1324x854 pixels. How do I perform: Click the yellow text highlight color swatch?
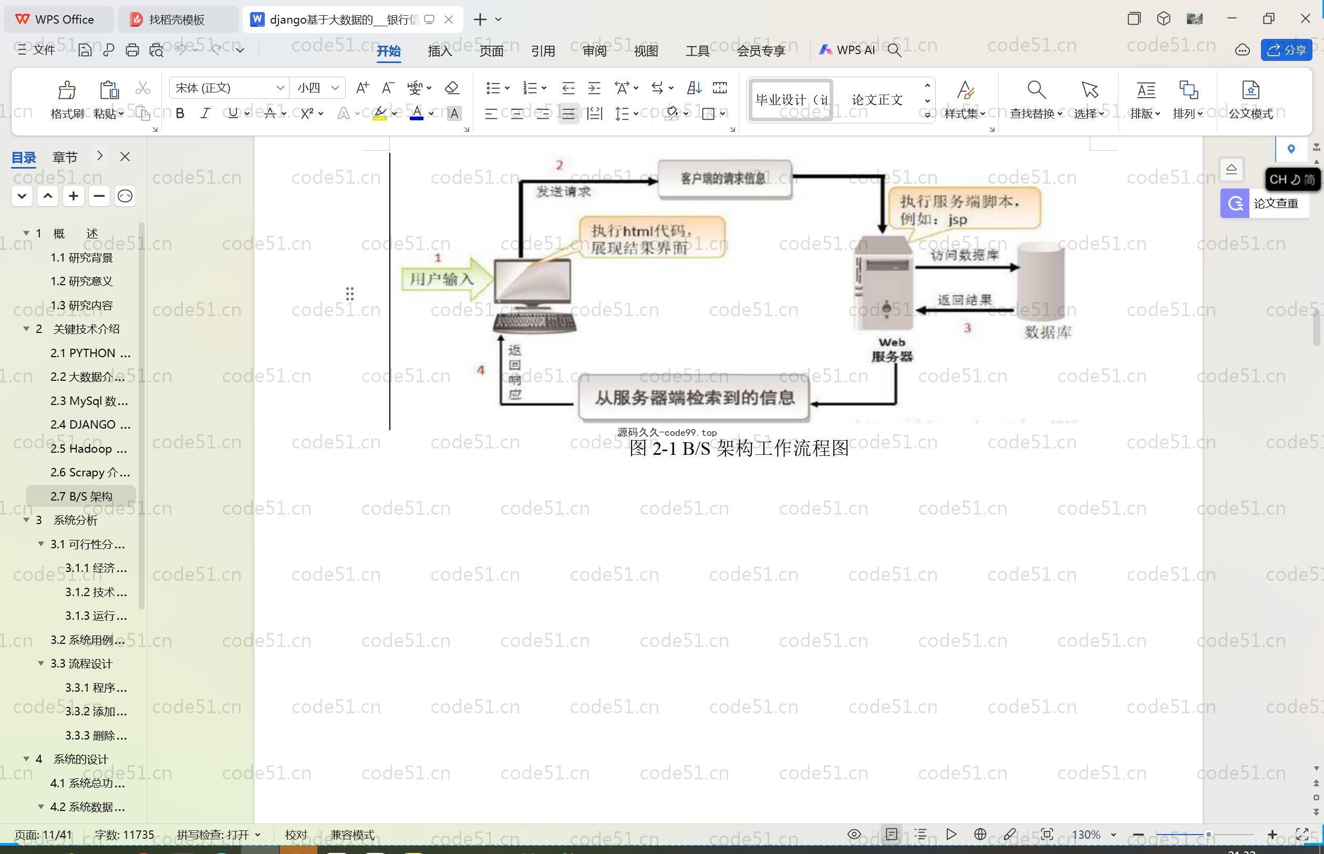point(380,114)
